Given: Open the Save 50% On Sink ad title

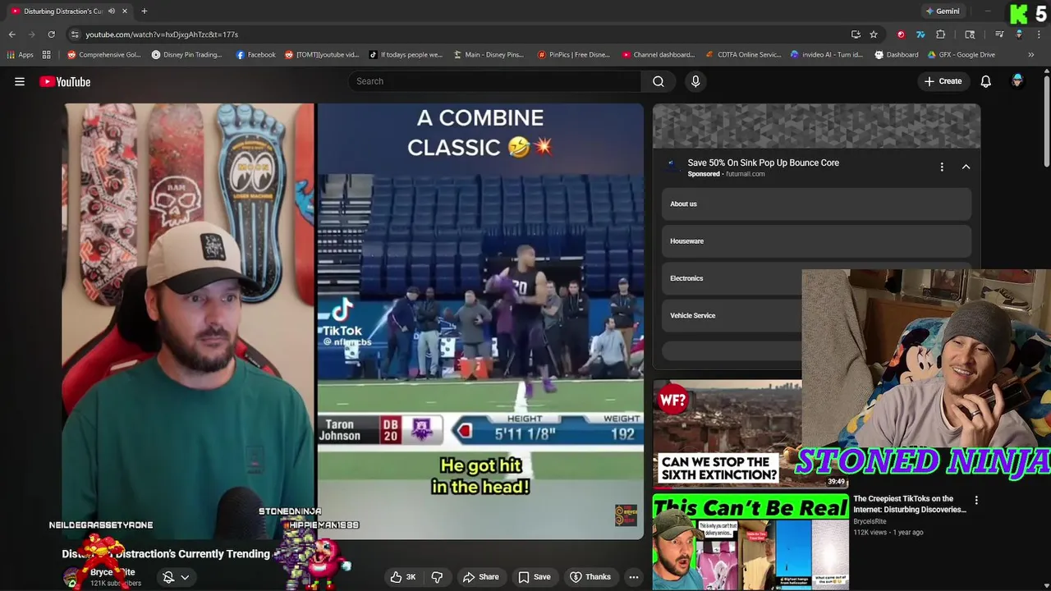Looking at the screenshot, I should (763, 163).
